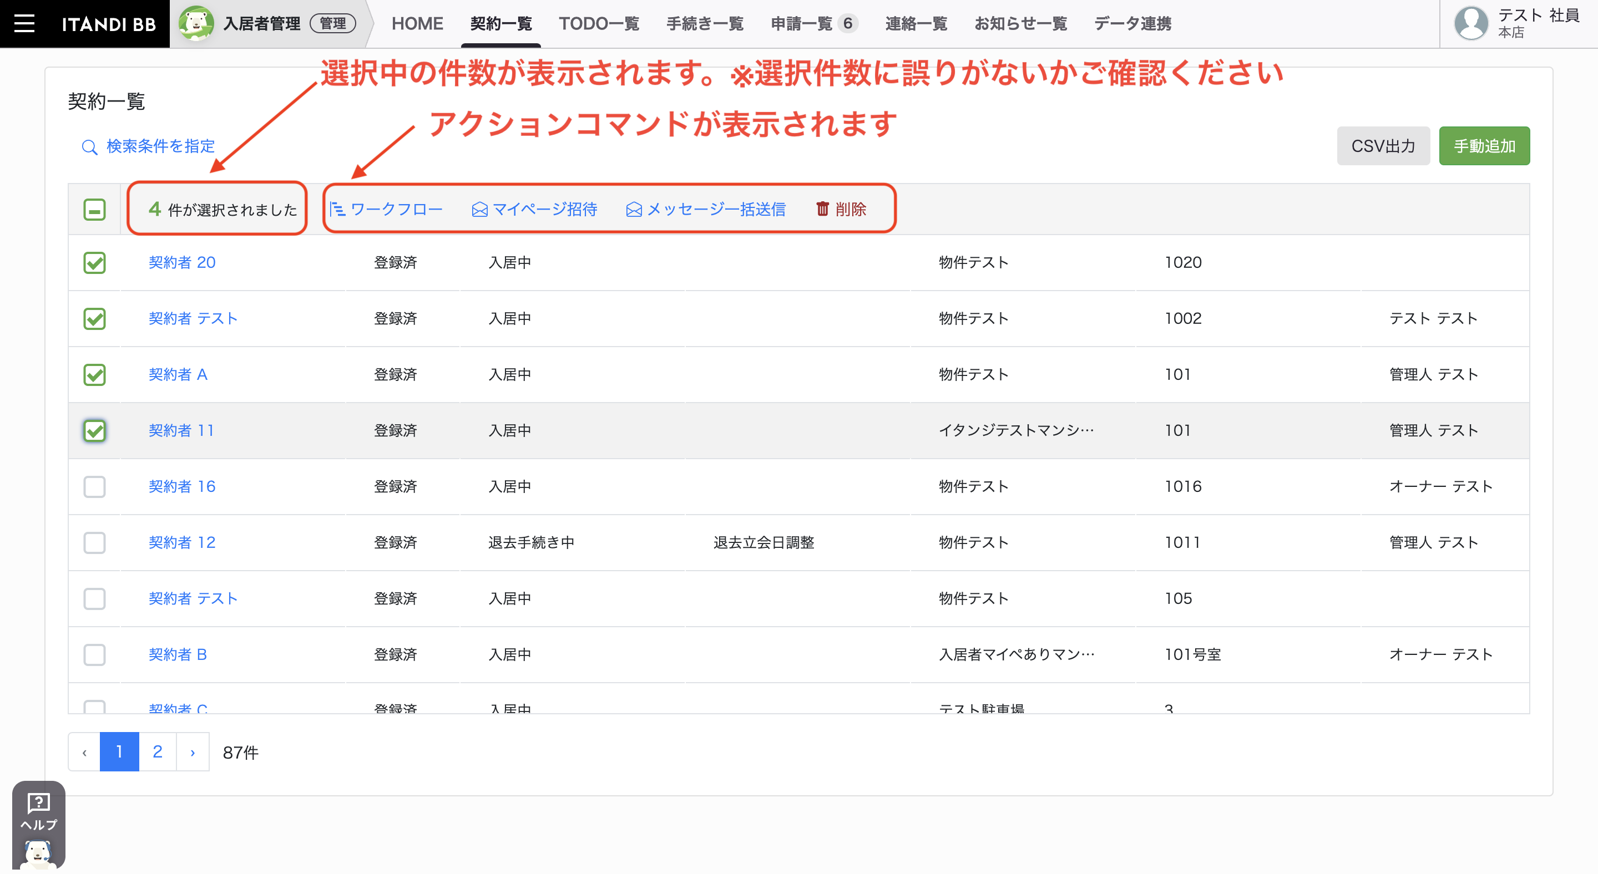Open the hamburger menu
Viewport: 1598px width, 874px height.
pos(24,23)
